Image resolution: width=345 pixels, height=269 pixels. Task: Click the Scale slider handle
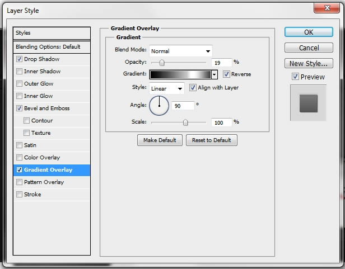click(x=185, y=122)
